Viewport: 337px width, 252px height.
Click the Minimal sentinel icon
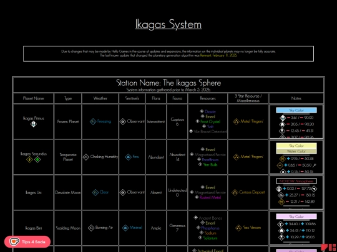click(x=125, y=228)
